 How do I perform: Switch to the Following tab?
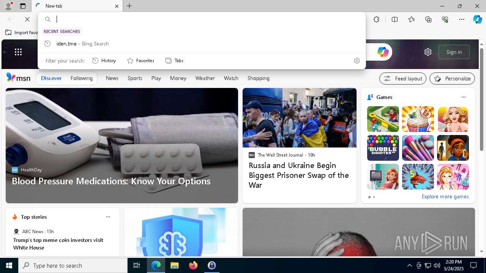point(81,78)
